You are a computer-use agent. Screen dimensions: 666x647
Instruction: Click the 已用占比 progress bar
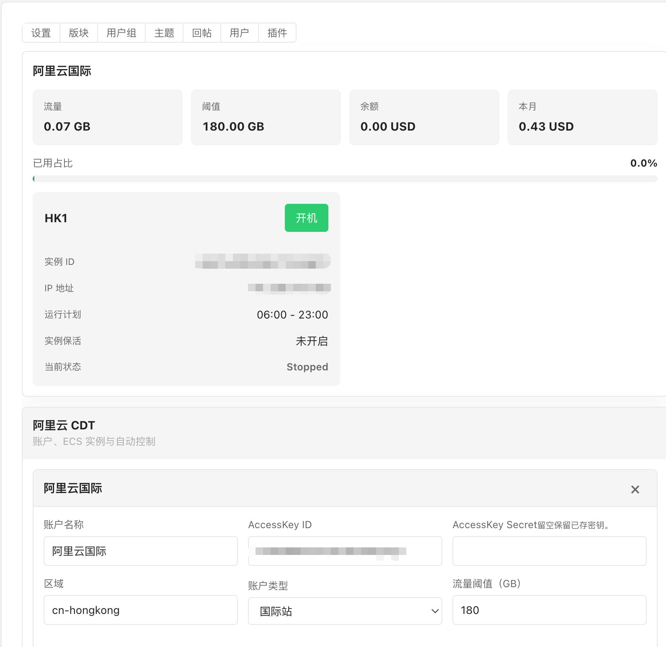(x=345, y=179)
